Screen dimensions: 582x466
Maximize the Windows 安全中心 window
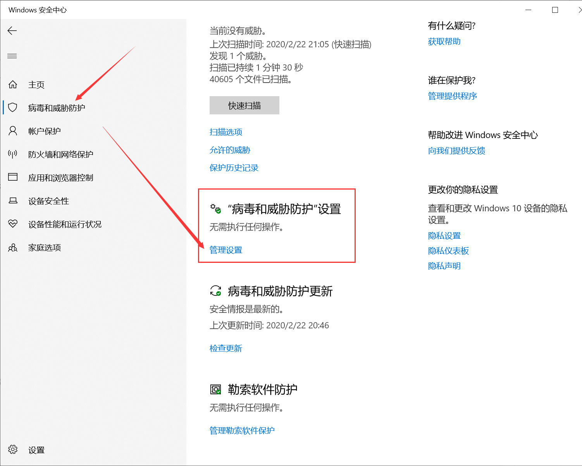pos(555,10)
